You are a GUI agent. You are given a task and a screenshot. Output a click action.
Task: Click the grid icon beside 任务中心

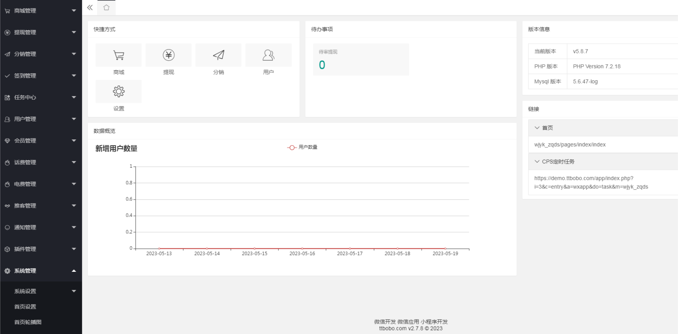pyautogui.click(x=7, y=98)
